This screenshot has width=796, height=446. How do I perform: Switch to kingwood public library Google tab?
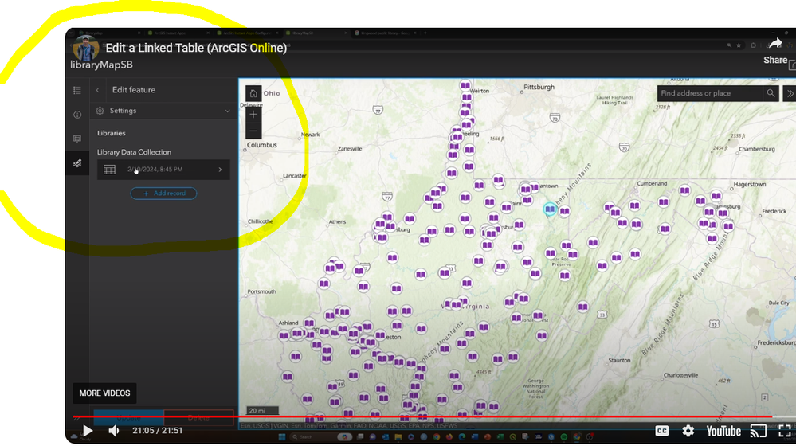point(385,33)
